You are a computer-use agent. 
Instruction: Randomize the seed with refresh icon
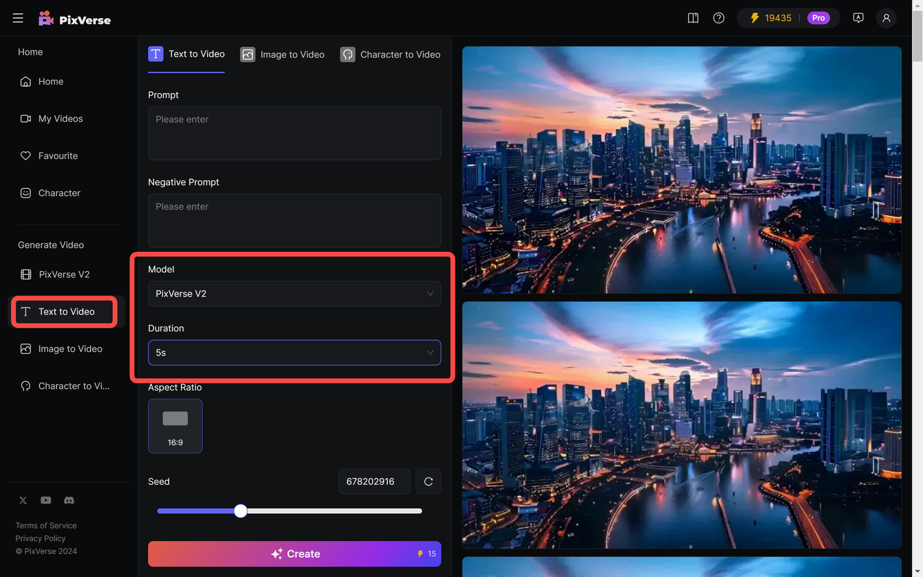click(428, 481)
